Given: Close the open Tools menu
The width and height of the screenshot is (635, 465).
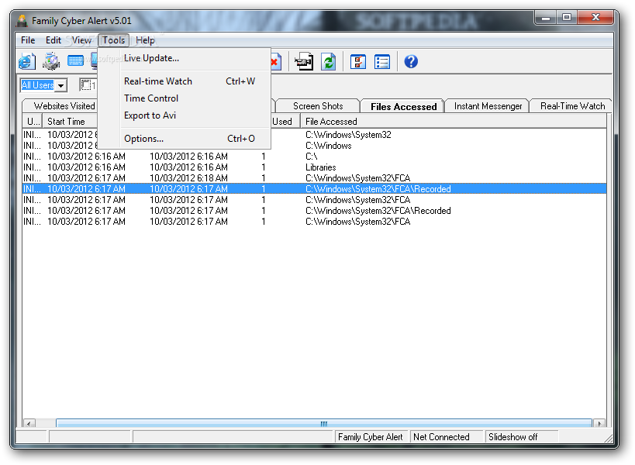Looking at the screenshot, I should [114, 40].
